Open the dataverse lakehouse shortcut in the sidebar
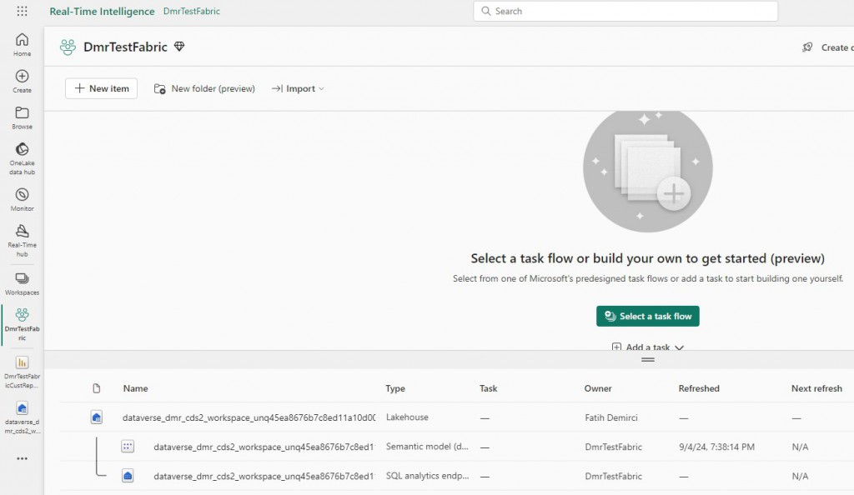The image size is (854, 495). (x=22, y=417)
